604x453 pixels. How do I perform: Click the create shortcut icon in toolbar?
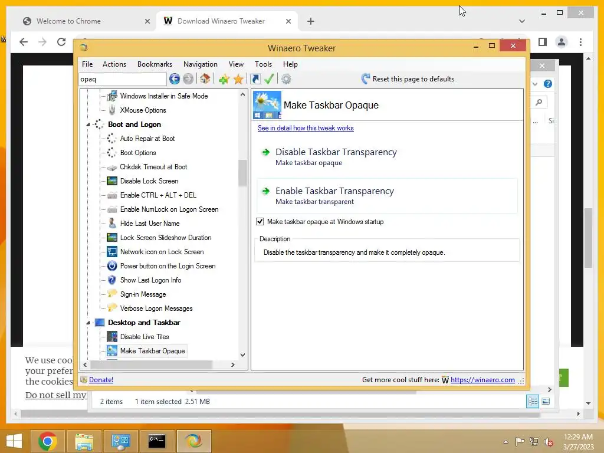[255, 79]
